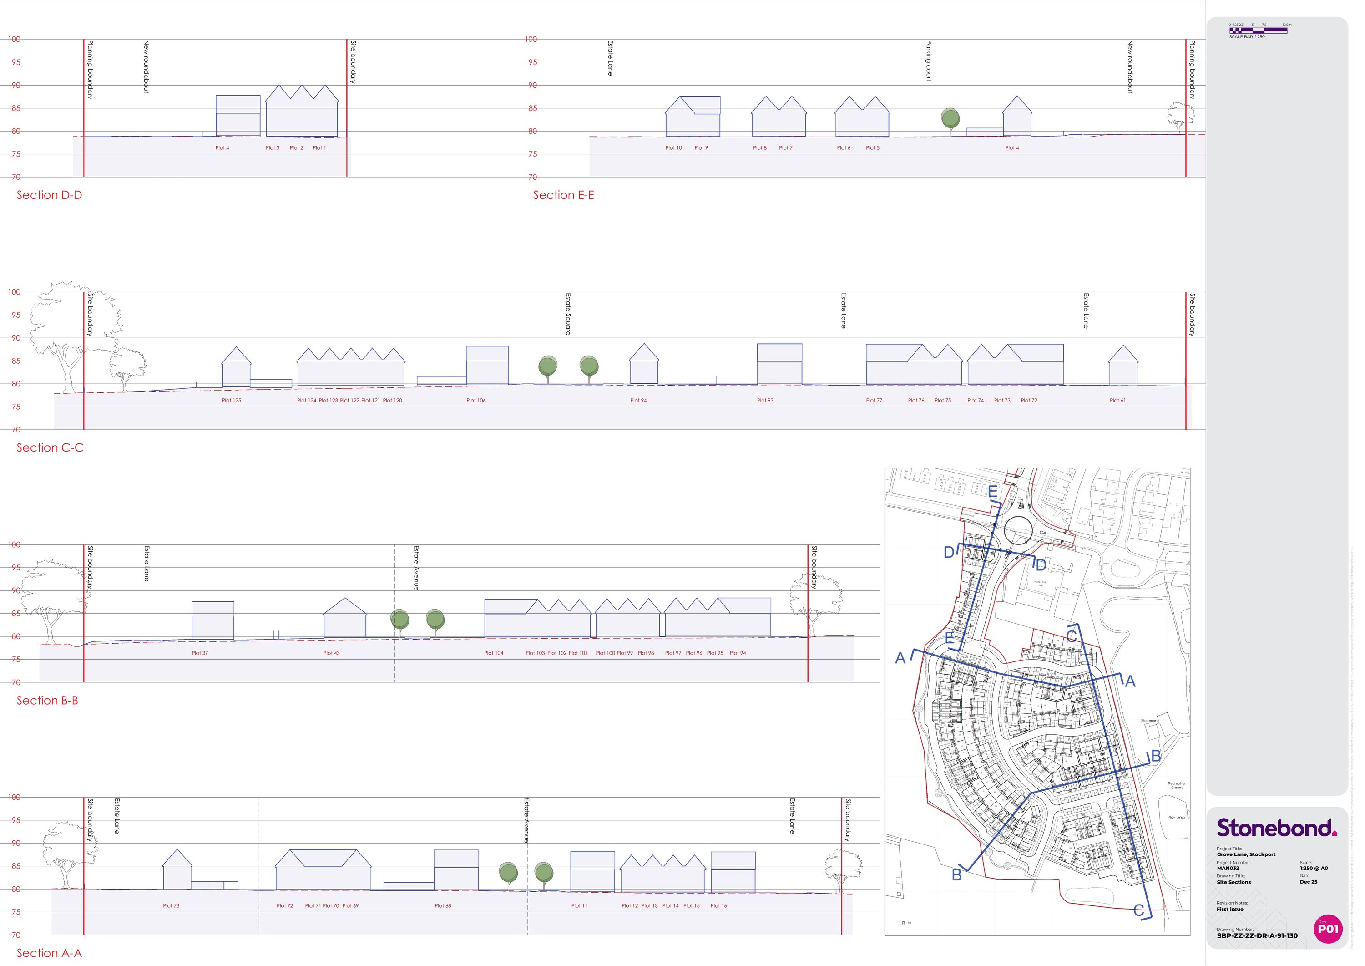Select the Section B-B title
This screenshot has height=966, width=1365.
point(48,701)
